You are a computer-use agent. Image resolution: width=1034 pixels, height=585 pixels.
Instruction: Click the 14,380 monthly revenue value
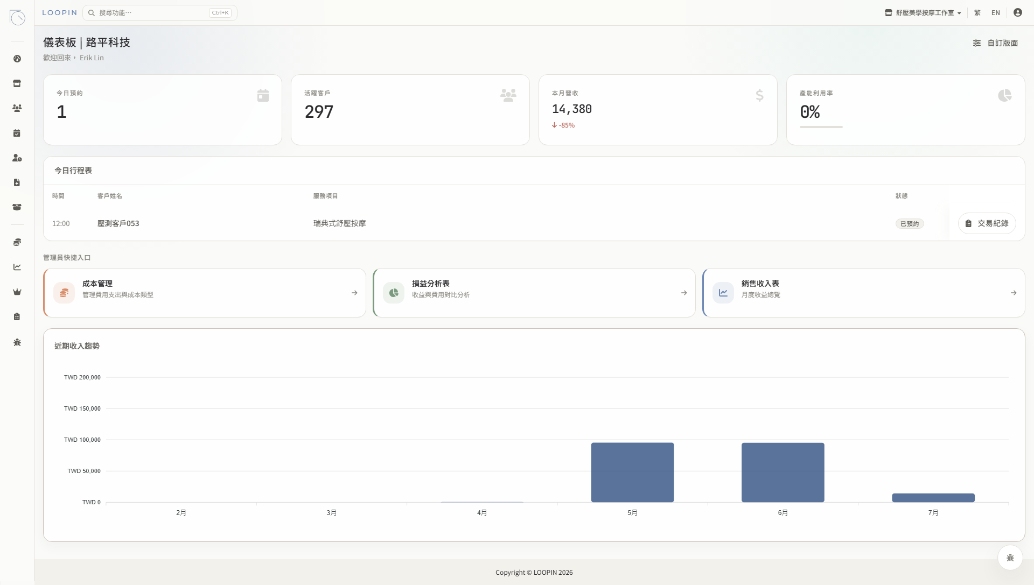[x=572, y=109]
